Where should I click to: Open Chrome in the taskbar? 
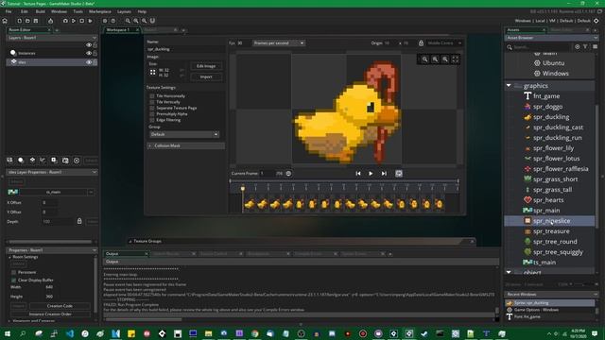tap(254, 333)
